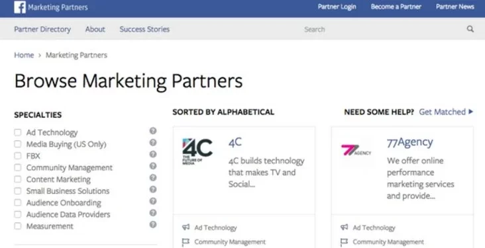485x248 pixels.
Task: Open help icon beside Ad Technology
Action: (x=153, y=131)
